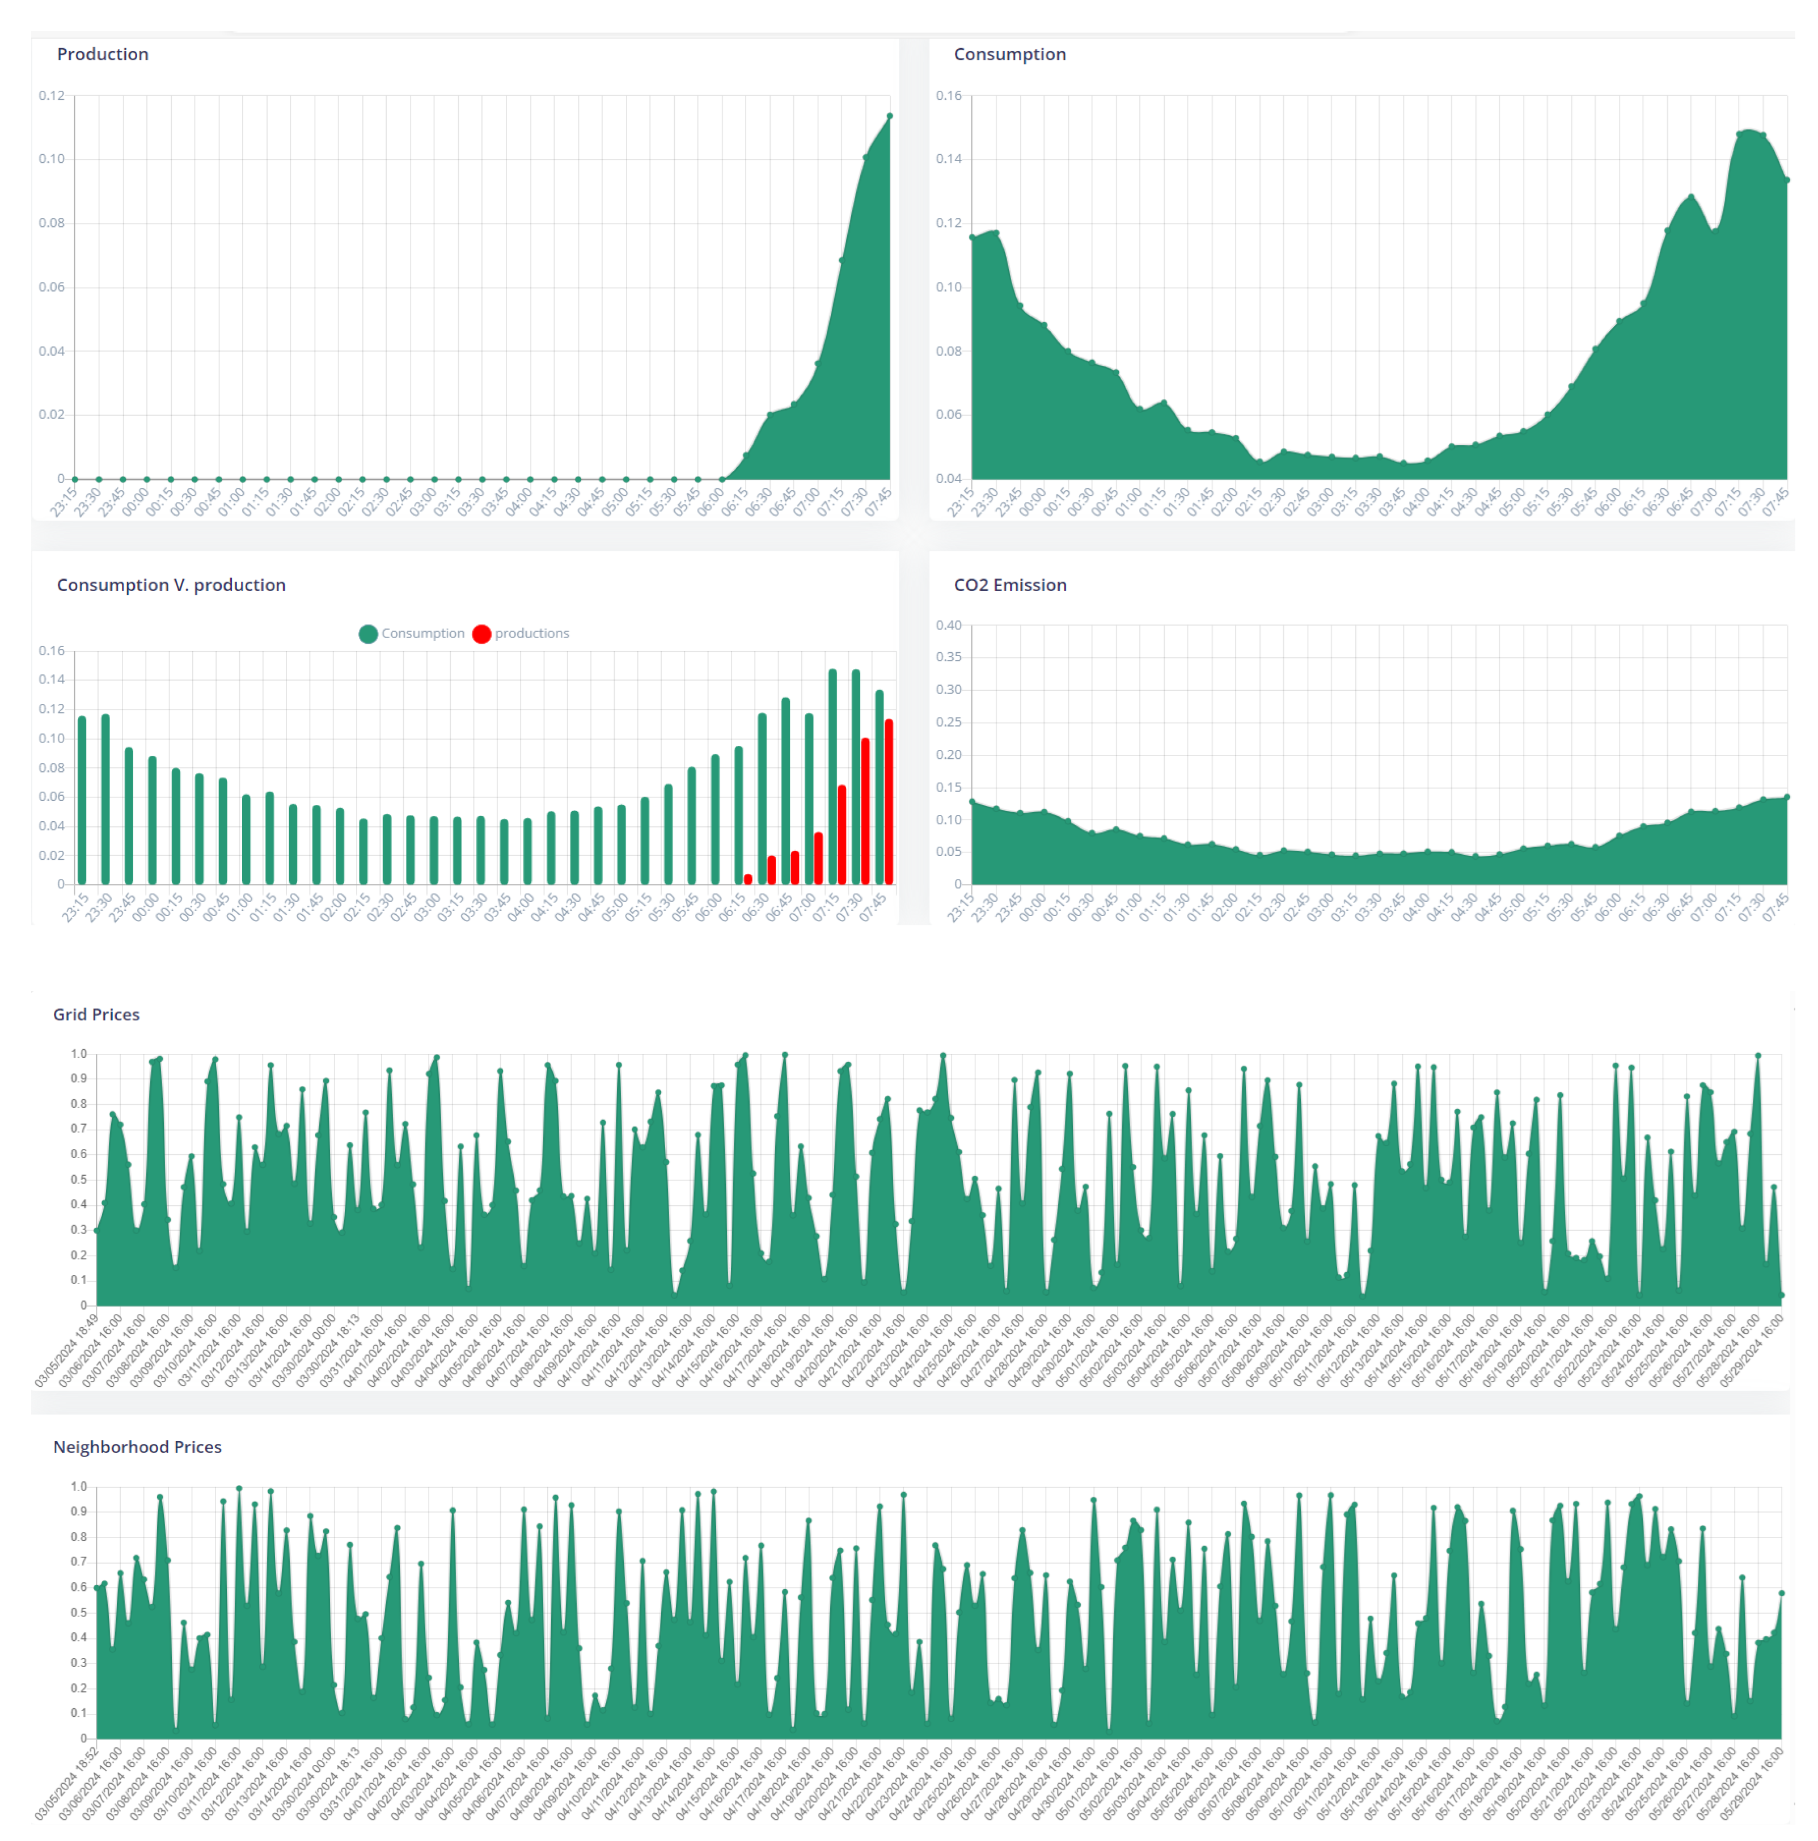1818x1841 pixels.
Task: Click the 0.12 y-axis value in Production chart
Action: click(52, 95)
